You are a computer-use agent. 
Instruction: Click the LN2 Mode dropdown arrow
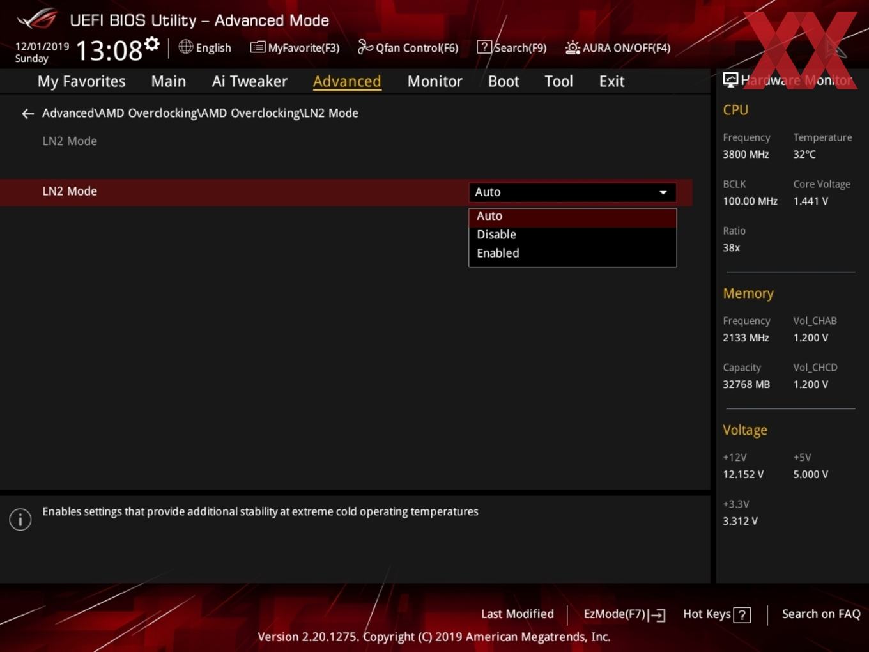click(663, 192)
